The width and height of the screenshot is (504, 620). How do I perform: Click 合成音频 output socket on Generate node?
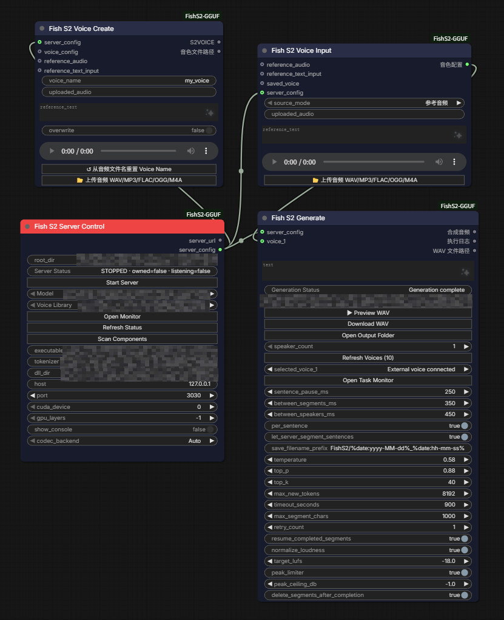474,232
